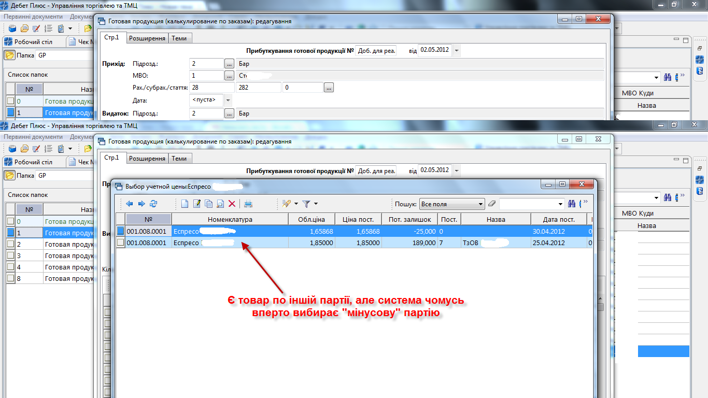The image size is (708, 398).
Task: Refresh the Выбор учетной цены list
Action: pyautogui.click(x=153, y=204)
